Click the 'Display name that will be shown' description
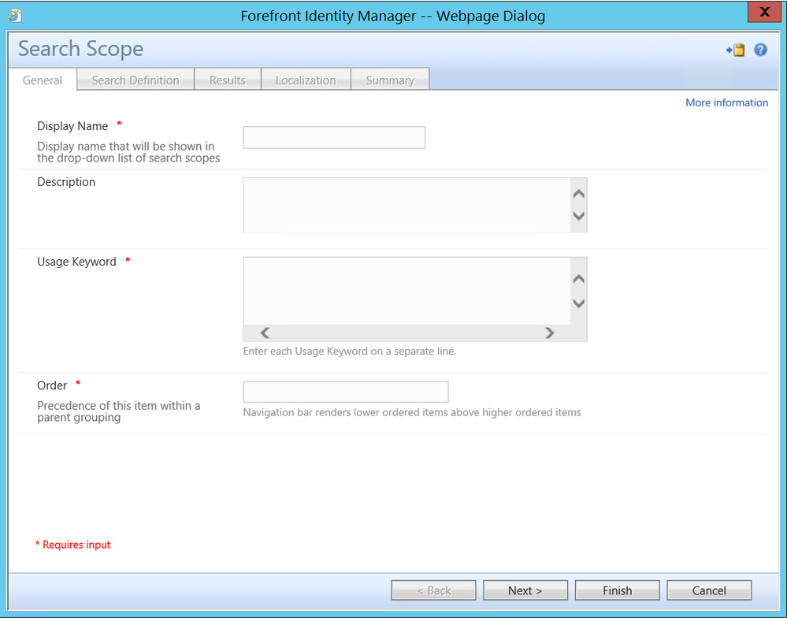Screen dimensions: 787x618 tap(128, 152)
